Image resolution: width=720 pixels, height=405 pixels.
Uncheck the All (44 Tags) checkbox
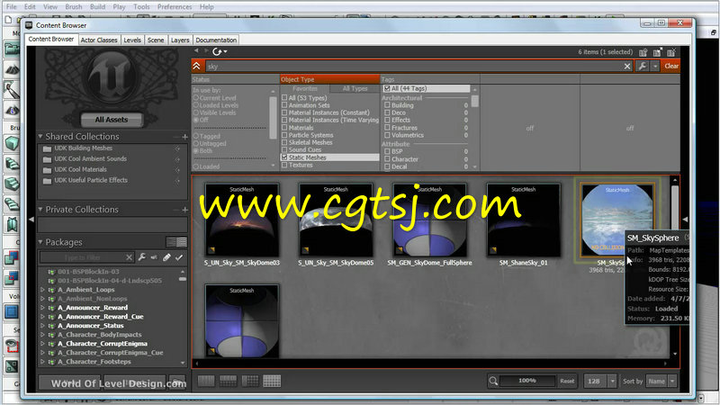(387, 88)
